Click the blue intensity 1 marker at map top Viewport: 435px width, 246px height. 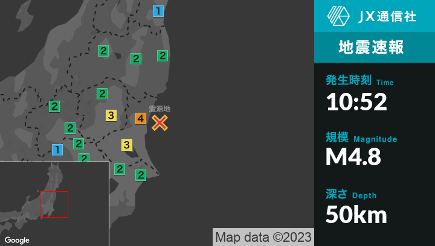[158, 11]
